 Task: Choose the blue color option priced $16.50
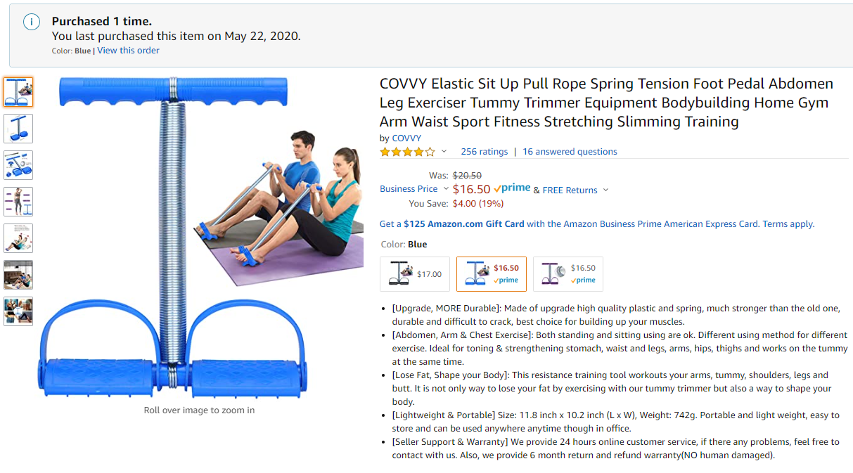(492, 274)
